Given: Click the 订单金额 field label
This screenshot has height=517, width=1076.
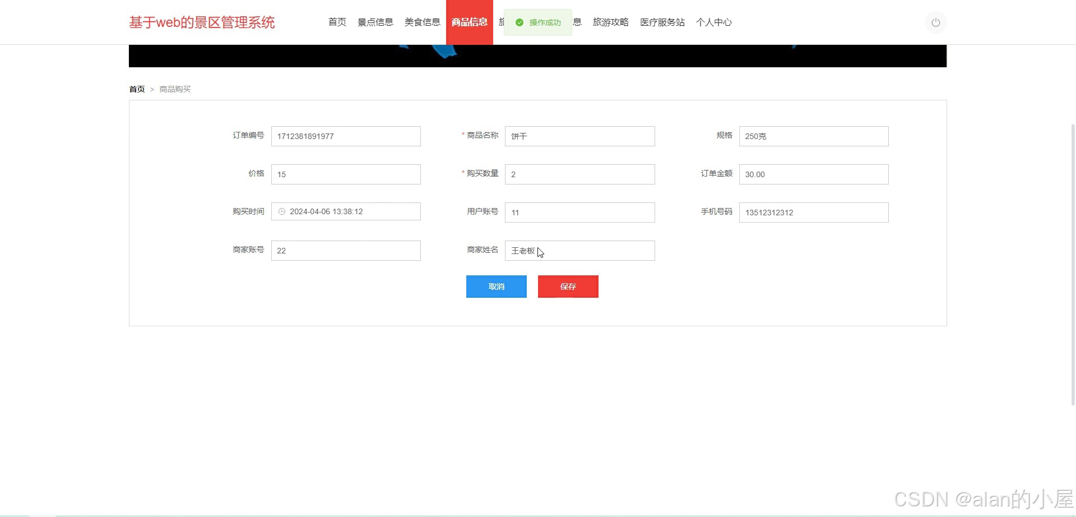Looking at the screenshot, I should pos(716,173).
